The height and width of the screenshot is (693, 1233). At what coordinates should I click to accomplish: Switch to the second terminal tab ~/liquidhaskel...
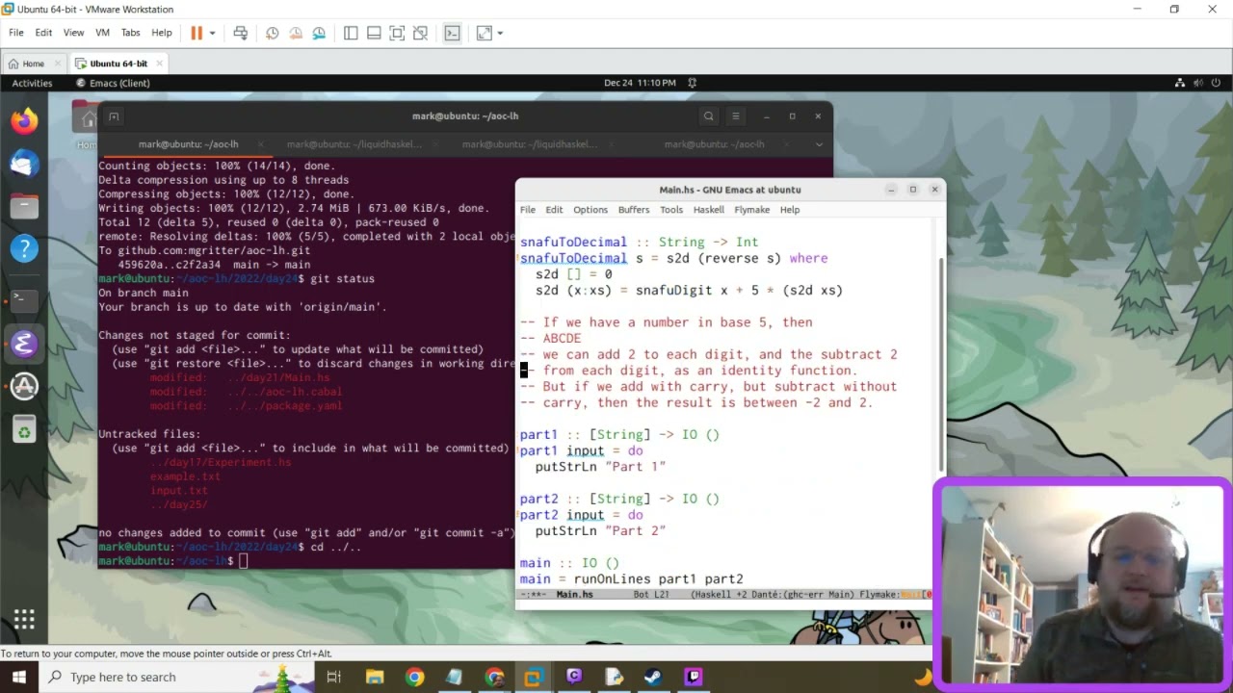pyautogui.click(x=354, y=144)
